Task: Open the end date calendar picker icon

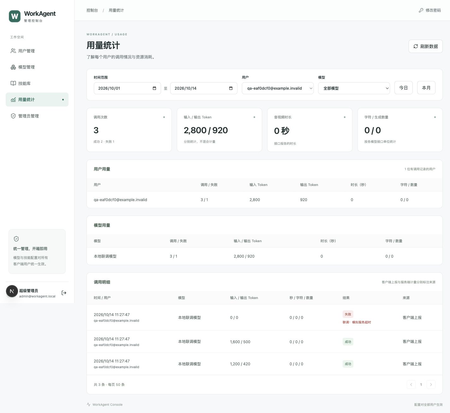Action: pyautogui.click(x=231, y=88)
